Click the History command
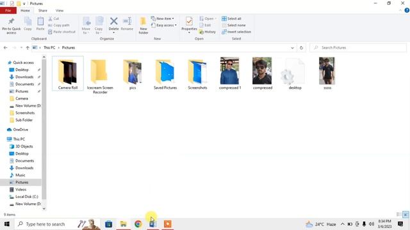410x230 pixels. pyautogui.click(x=208, y=32)
